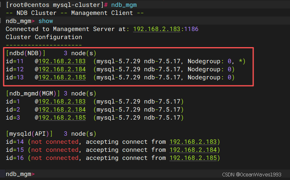Screen dimensions: 290x180
Task: Click 'mysql-5.7.29 ndb-7.5.17' on id=1 row
Action: coord(138,101)
